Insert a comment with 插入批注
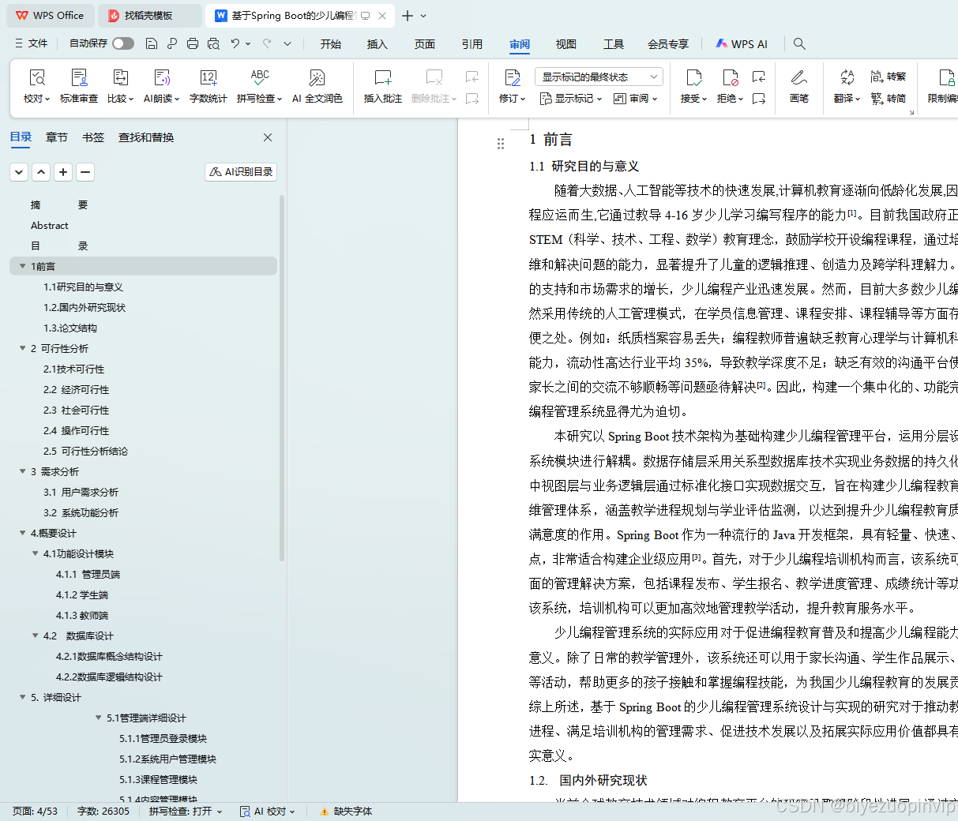Viewport: 958px width, 821px height. coord(382,87)
